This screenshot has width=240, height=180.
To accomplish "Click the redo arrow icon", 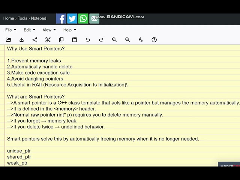I will pos(101,40).
